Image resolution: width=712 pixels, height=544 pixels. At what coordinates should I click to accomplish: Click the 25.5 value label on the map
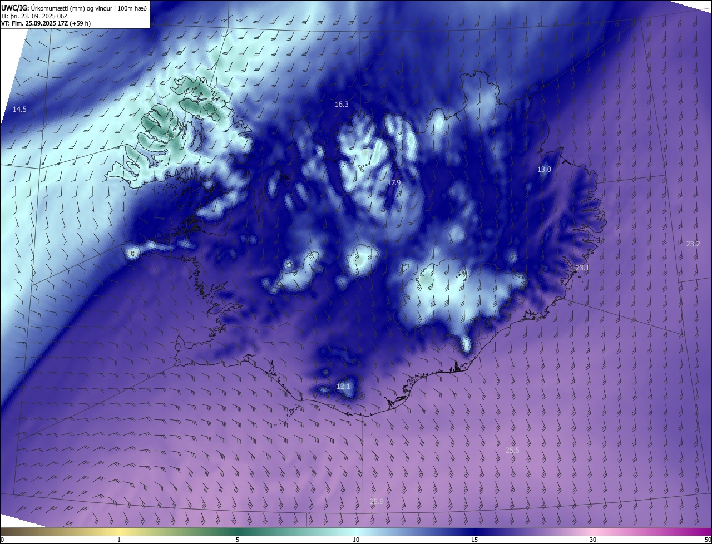(512, 451)
